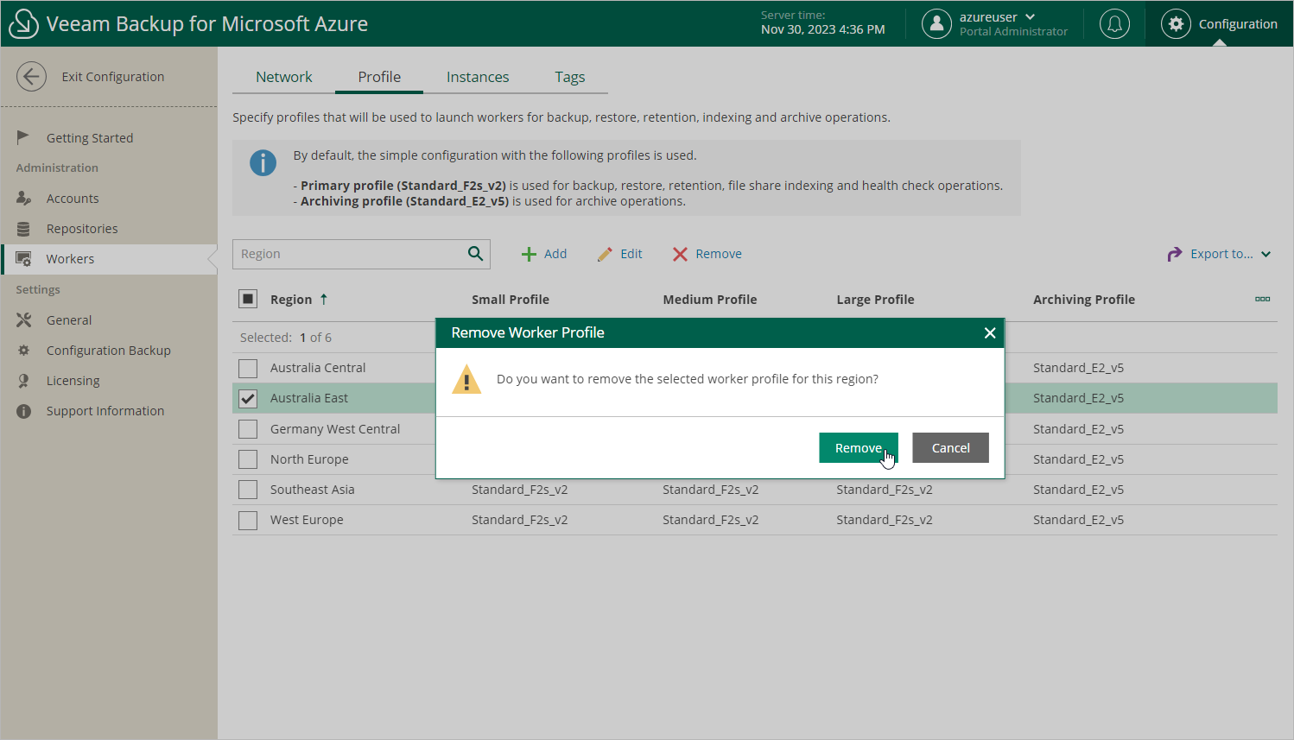This screenshot has height=740, width=1294.
Task: Click the Veeam logo icon
Action: pyautogui.click(x=23, y=24)
